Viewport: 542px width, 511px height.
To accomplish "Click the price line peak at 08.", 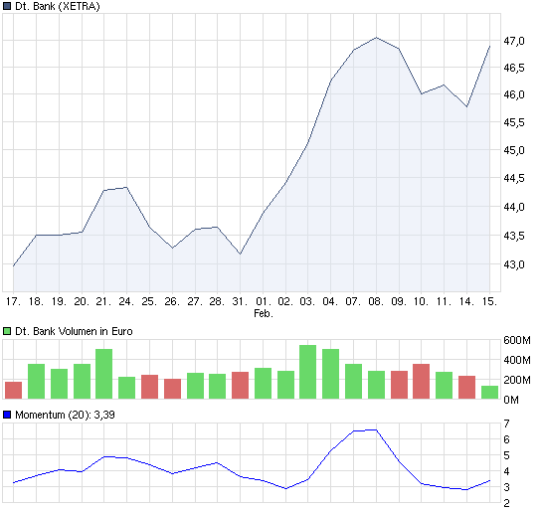I will pos(376,38).
